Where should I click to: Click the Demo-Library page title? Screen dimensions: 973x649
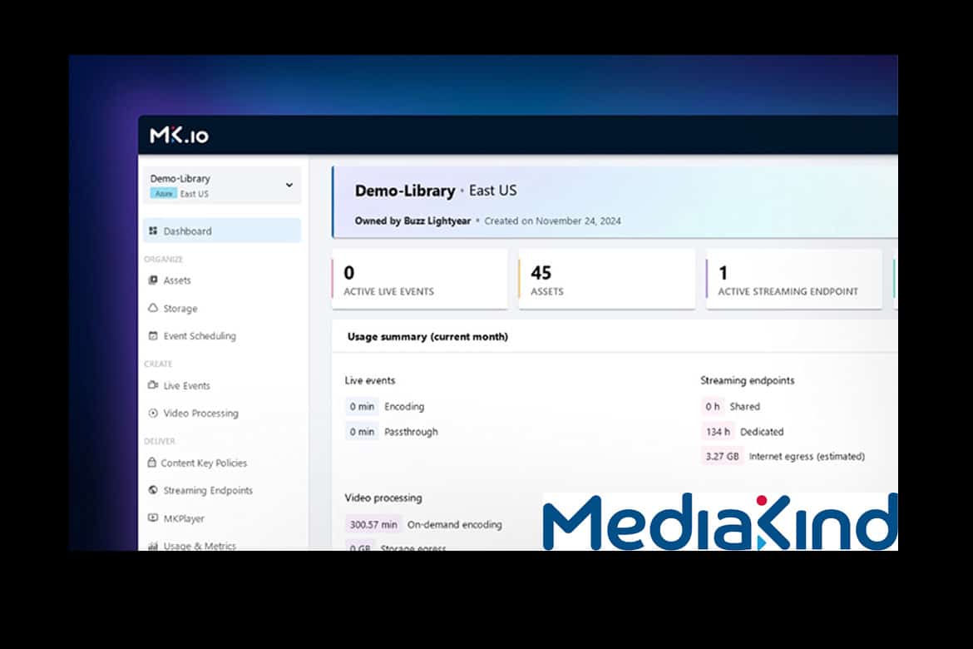(405, 191)
